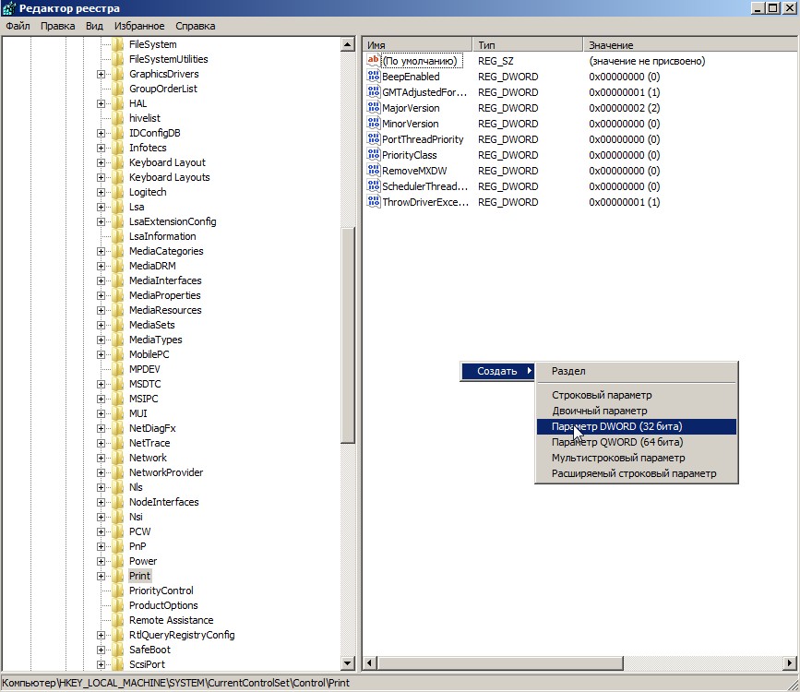Open the Избранное menu

point(138,26)
